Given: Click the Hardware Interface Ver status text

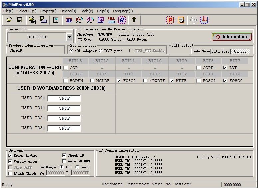Looking at the screenshot, I should pos(146,184).
